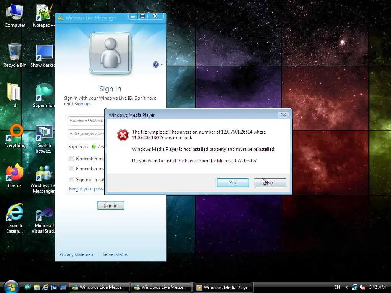
Task: Open the Notepad++ desktop shortcut
Action: pos(44,15)
